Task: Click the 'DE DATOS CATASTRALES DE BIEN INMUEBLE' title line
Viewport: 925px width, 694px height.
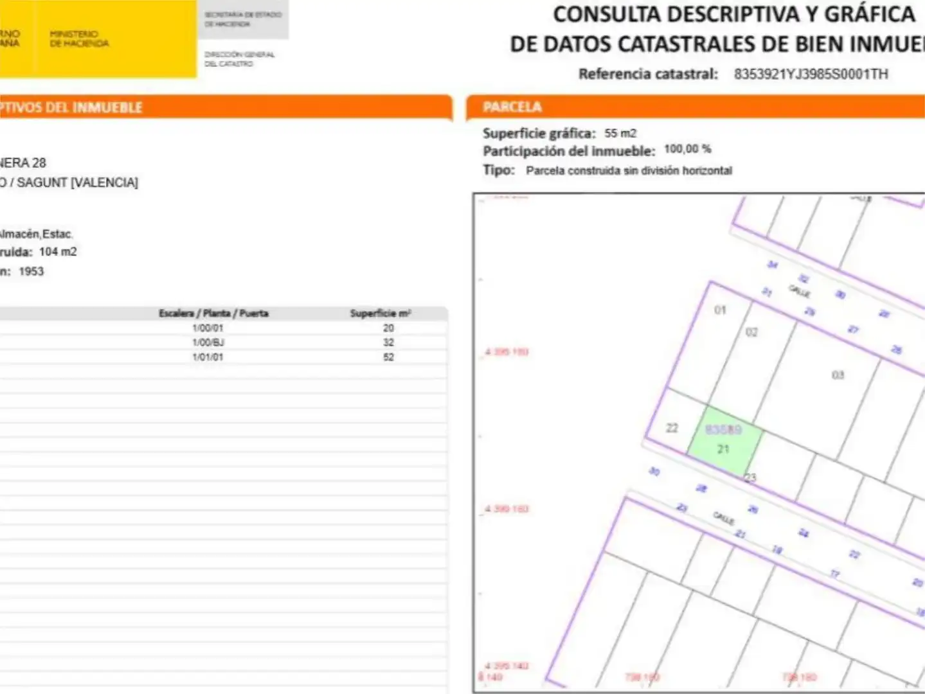Action: pos(717,44)
